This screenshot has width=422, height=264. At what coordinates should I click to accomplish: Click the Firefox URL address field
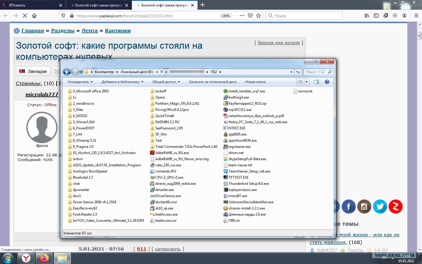click(147, 16)
